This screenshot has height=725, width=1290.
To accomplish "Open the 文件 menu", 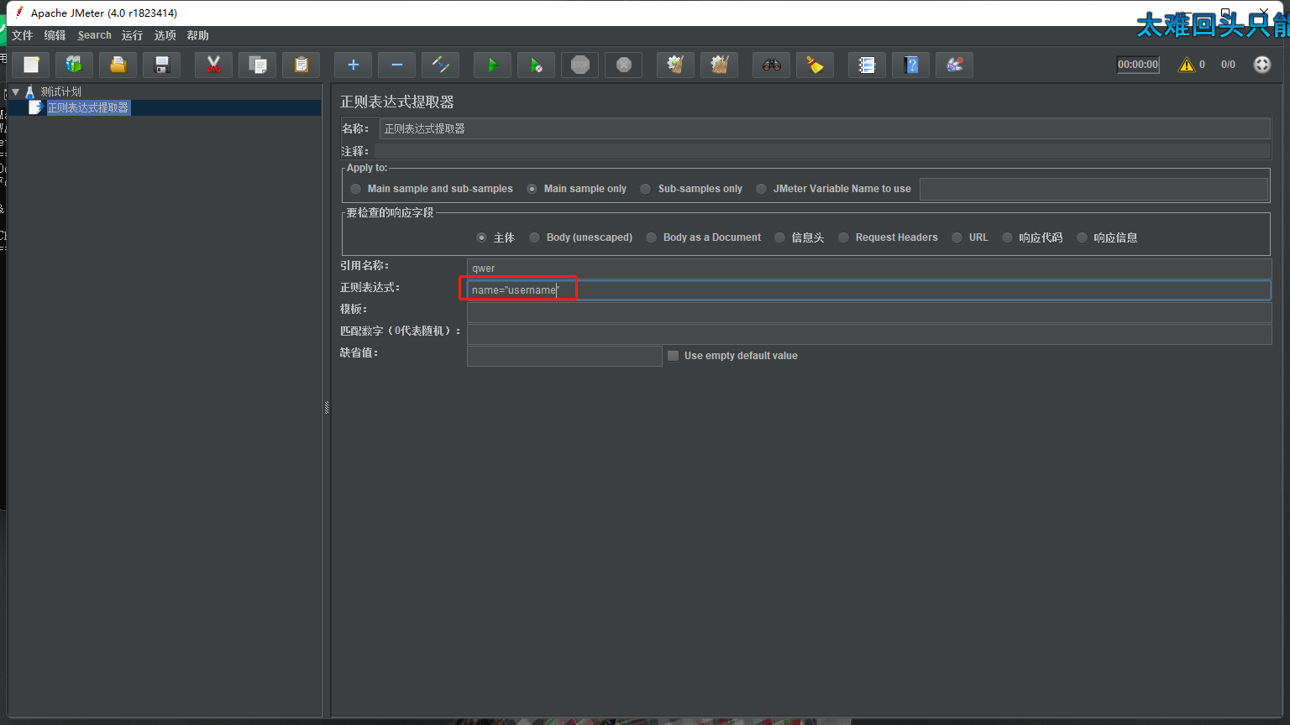I will pos(22,35).
